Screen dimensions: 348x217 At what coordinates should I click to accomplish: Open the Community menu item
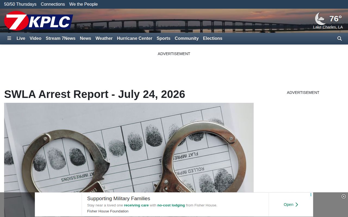click(187, 39)
